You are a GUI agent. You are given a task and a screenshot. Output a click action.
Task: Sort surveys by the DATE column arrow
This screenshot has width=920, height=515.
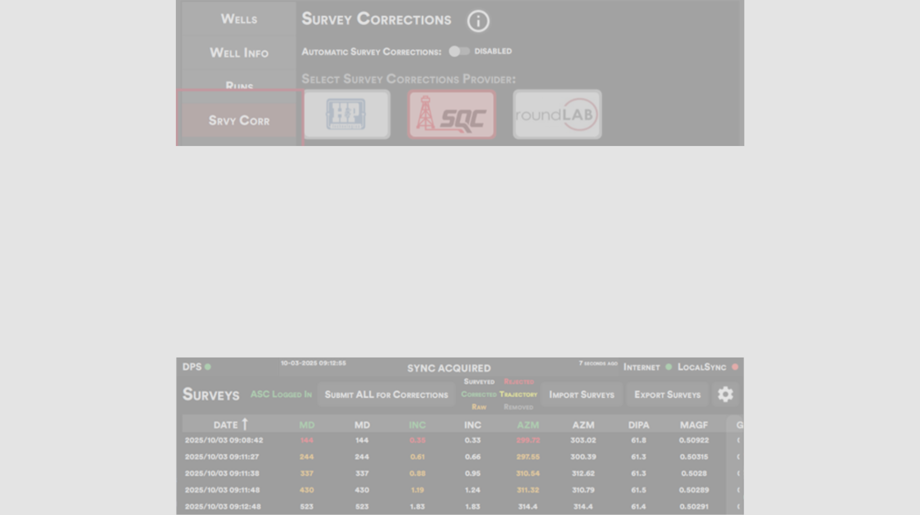click(245, 424)
